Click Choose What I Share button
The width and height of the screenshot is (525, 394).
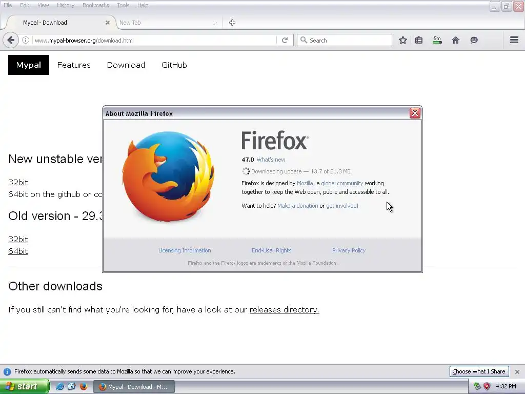point(479,371)
